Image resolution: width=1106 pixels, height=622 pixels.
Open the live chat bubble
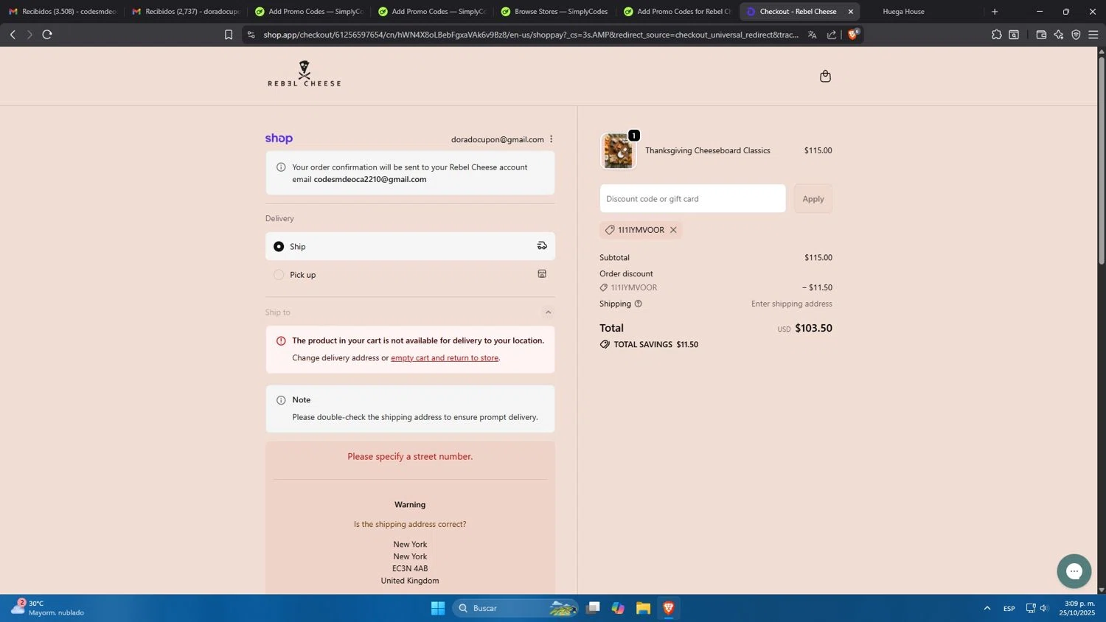(1074, 571)
